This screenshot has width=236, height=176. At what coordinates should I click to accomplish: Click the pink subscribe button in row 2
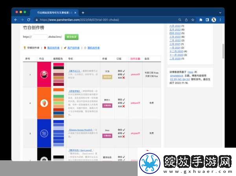(107, 106)
